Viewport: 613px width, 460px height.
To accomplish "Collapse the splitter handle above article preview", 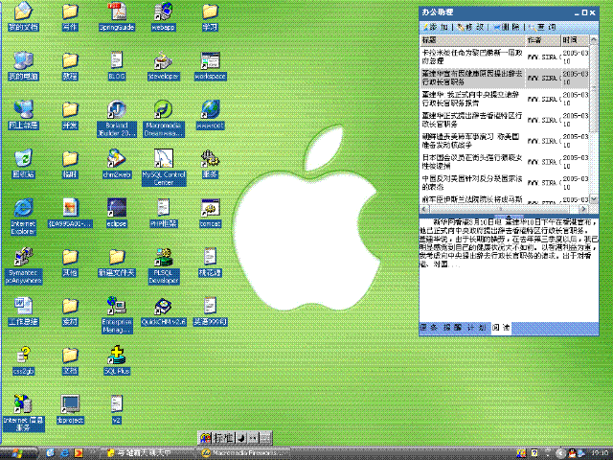I will (509, 216).
